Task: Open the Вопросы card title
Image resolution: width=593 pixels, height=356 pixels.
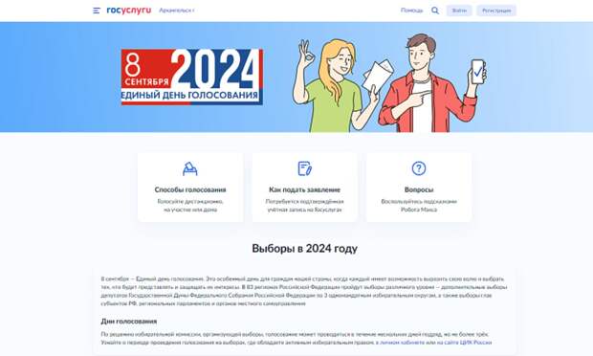Action: pyautogui.click(x=419, y=189)
